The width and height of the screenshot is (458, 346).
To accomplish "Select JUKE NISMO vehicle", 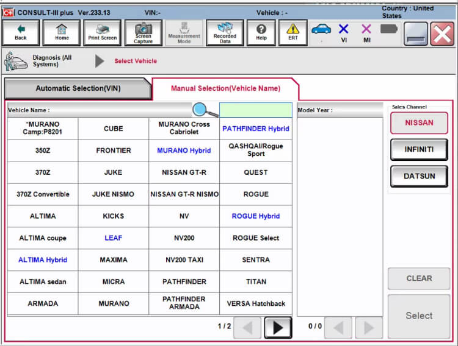I will coord(114,194).
